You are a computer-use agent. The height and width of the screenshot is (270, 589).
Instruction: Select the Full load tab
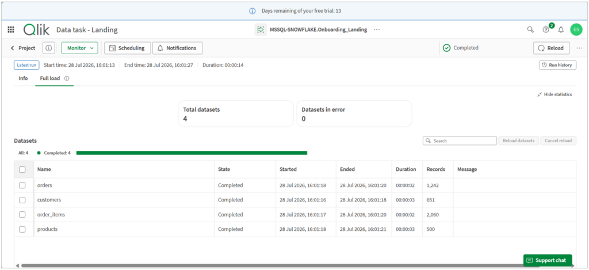pyautogui.click(x=50, y=79)
